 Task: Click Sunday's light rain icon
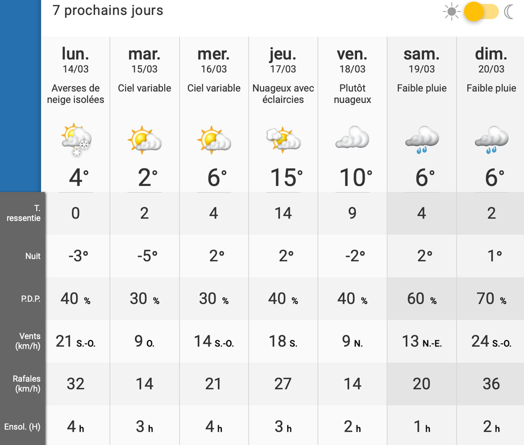(x=491, y=140)
